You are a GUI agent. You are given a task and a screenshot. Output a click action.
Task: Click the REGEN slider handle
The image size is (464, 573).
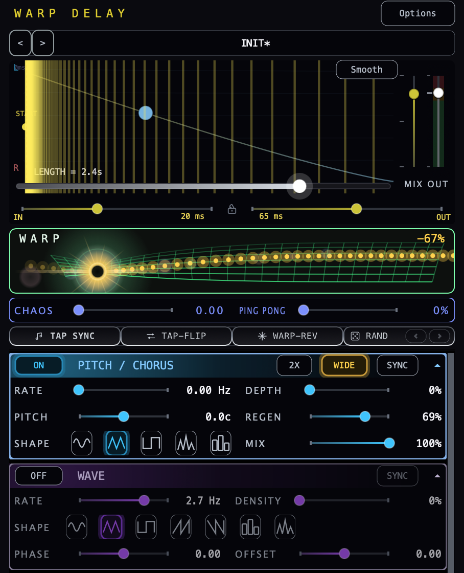365,416
